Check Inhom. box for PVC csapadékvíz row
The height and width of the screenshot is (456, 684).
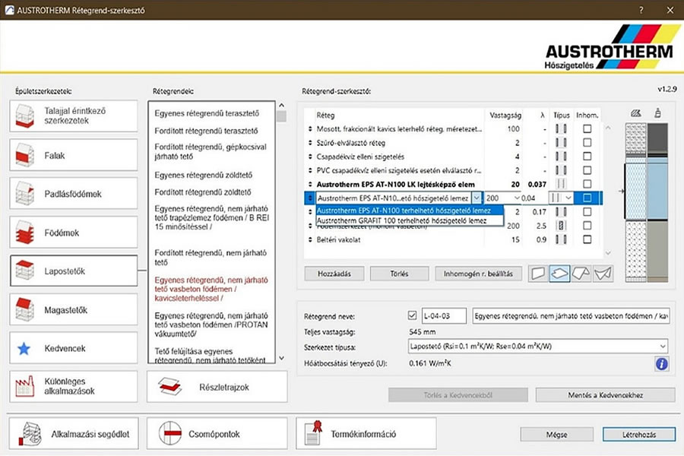[x=587, y=170]
